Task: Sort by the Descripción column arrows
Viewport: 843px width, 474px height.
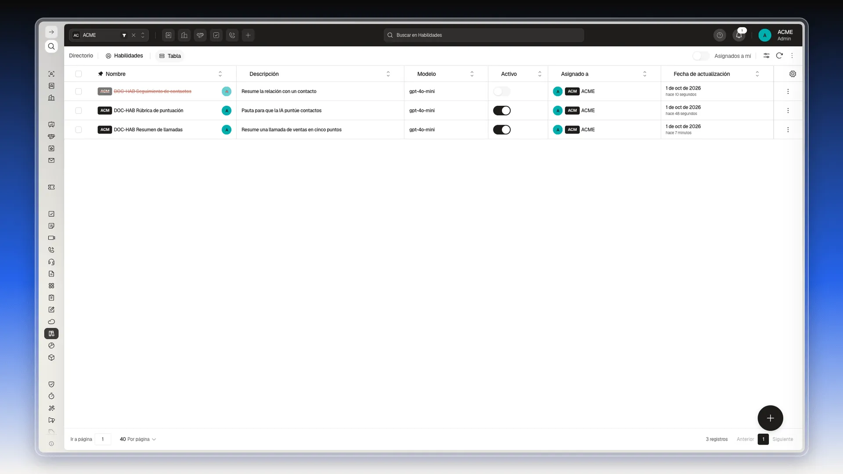Action: coord(388,74)
